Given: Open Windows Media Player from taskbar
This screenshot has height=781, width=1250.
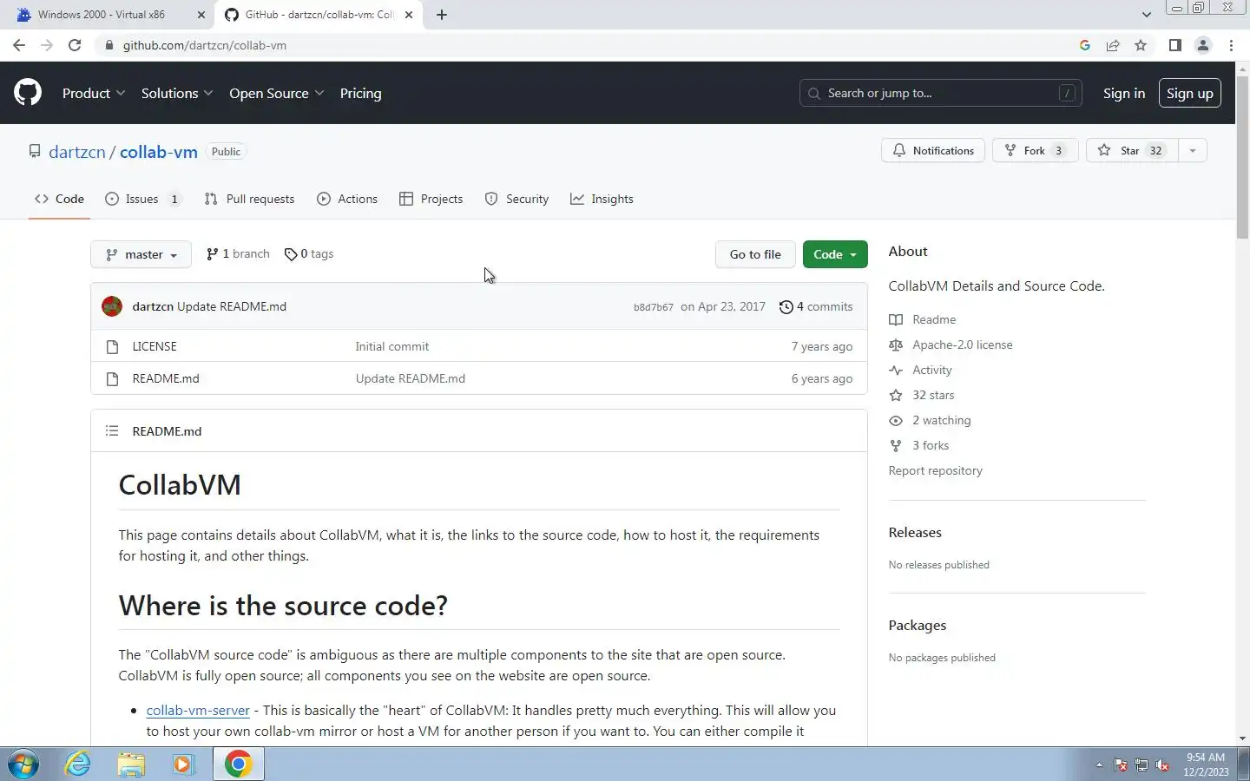Looking at the screenshot, I should 183,764.
